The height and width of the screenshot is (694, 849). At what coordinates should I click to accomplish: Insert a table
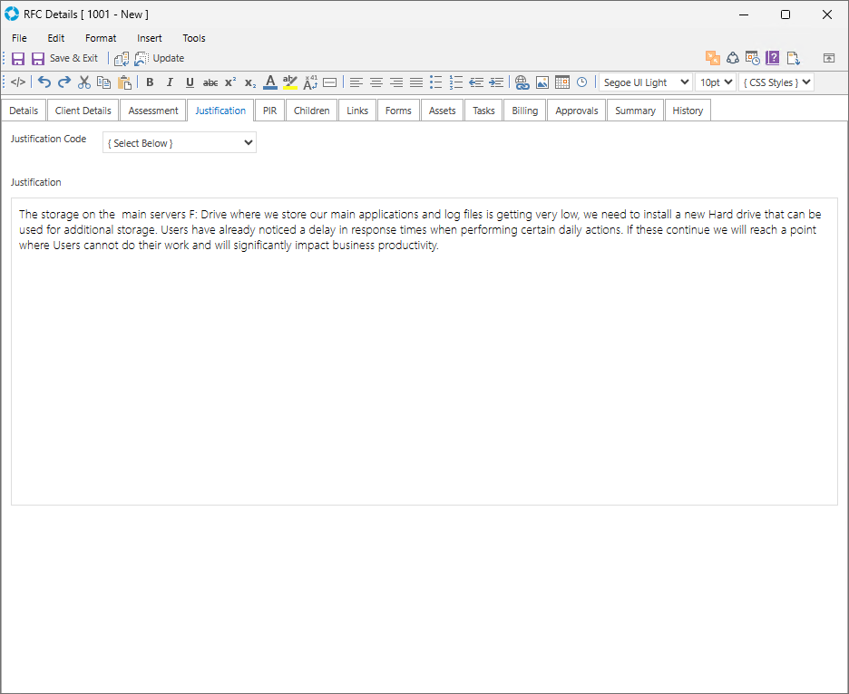pyautogui.click(x=562, y=82)
